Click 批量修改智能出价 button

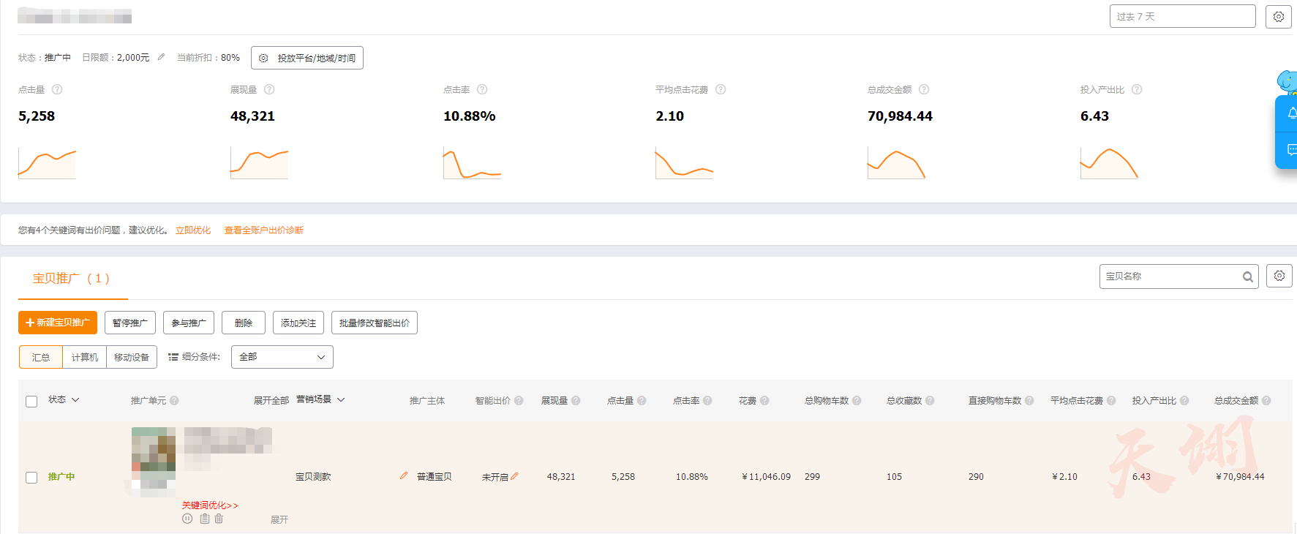(x=375, y=323)
